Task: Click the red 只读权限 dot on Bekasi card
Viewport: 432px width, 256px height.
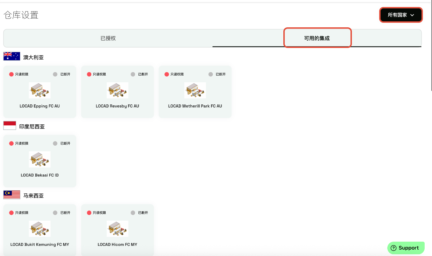Action: pyautogui.click(x=11, y=144)
